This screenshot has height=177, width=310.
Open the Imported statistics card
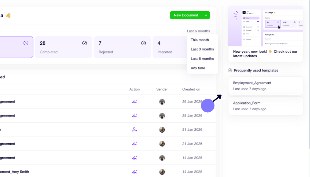point(170,47)
